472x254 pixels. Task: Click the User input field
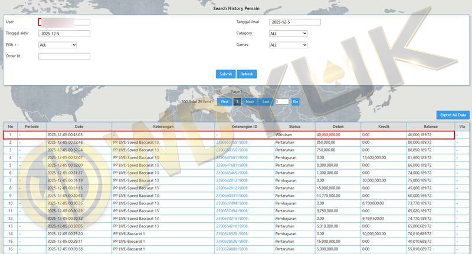(64, 22)
